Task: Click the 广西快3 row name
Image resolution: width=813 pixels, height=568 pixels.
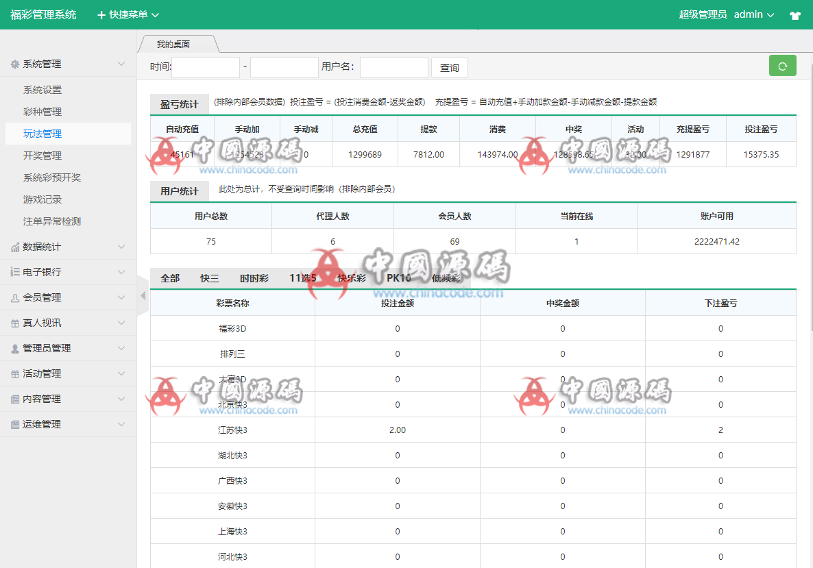Action: 232,481
